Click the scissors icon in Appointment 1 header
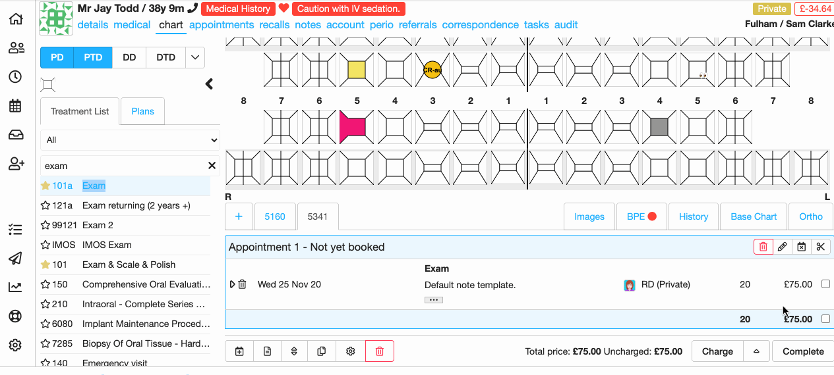Viewport: 834px width, 375px height. click(820, 247)
